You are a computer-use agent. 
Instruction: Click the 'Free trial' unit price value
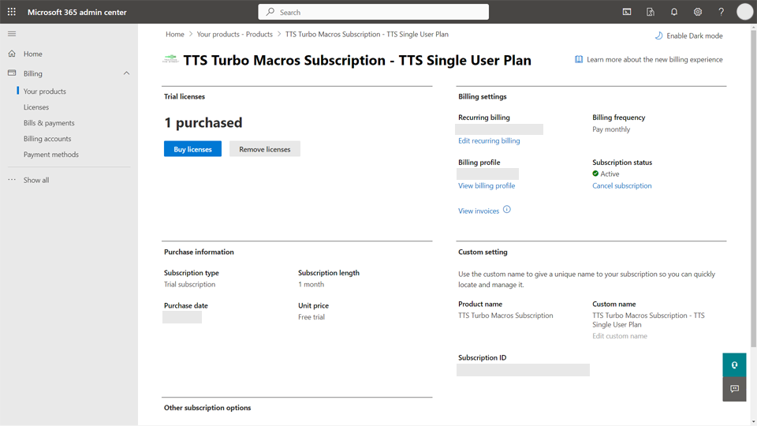click(x=311, y=317)
